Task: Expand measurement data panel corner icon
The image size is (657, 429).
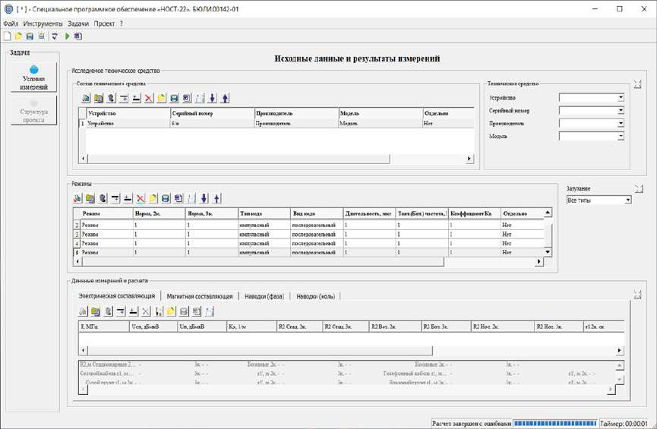Action: [x=638, y=295]
